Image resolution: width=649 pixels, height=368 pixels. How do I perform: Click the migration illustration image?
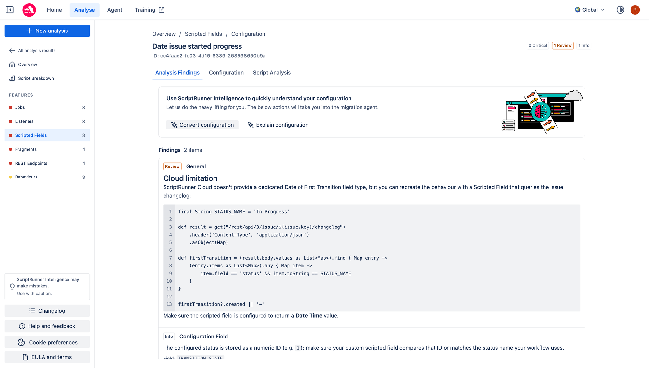click(x=542, y=112)
